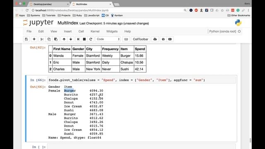Click the green circular extension icon
Screen dimensions: 265x149
point(238,10)
